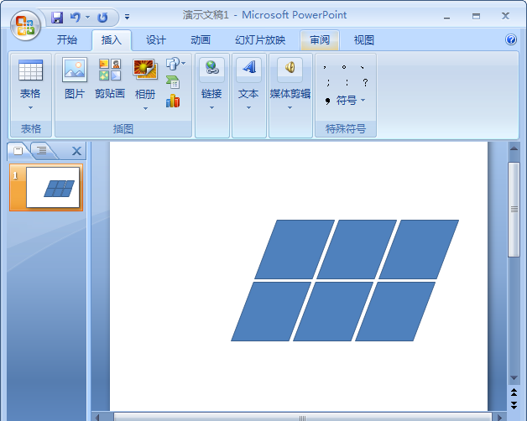Insert the colon special symbol

pos(347,82)
